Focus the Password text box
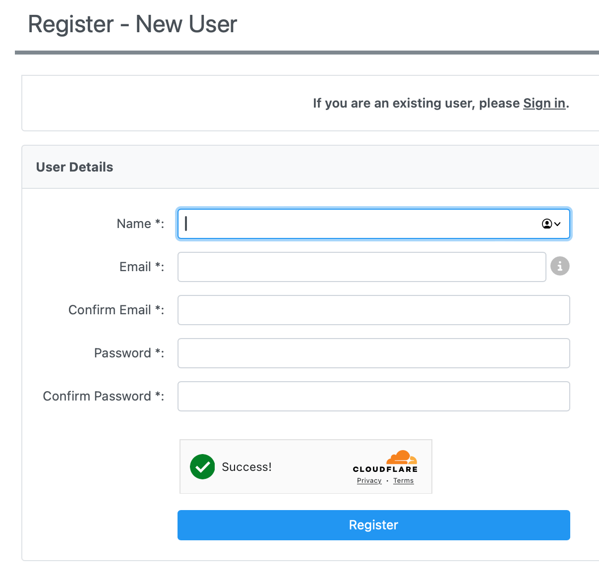Screen dimensions: 599x575 pyautogui.click(x=374, y=353)
